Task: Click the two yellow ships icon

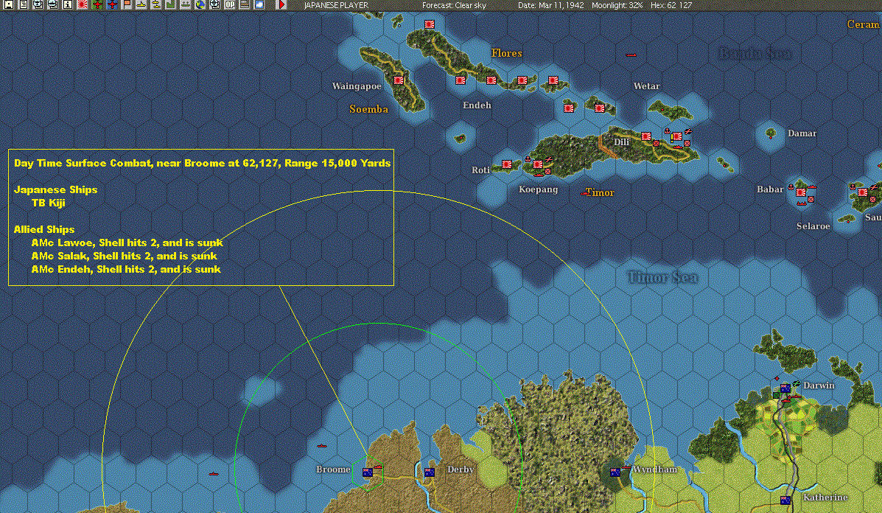Action: click(x=155, y=4)
